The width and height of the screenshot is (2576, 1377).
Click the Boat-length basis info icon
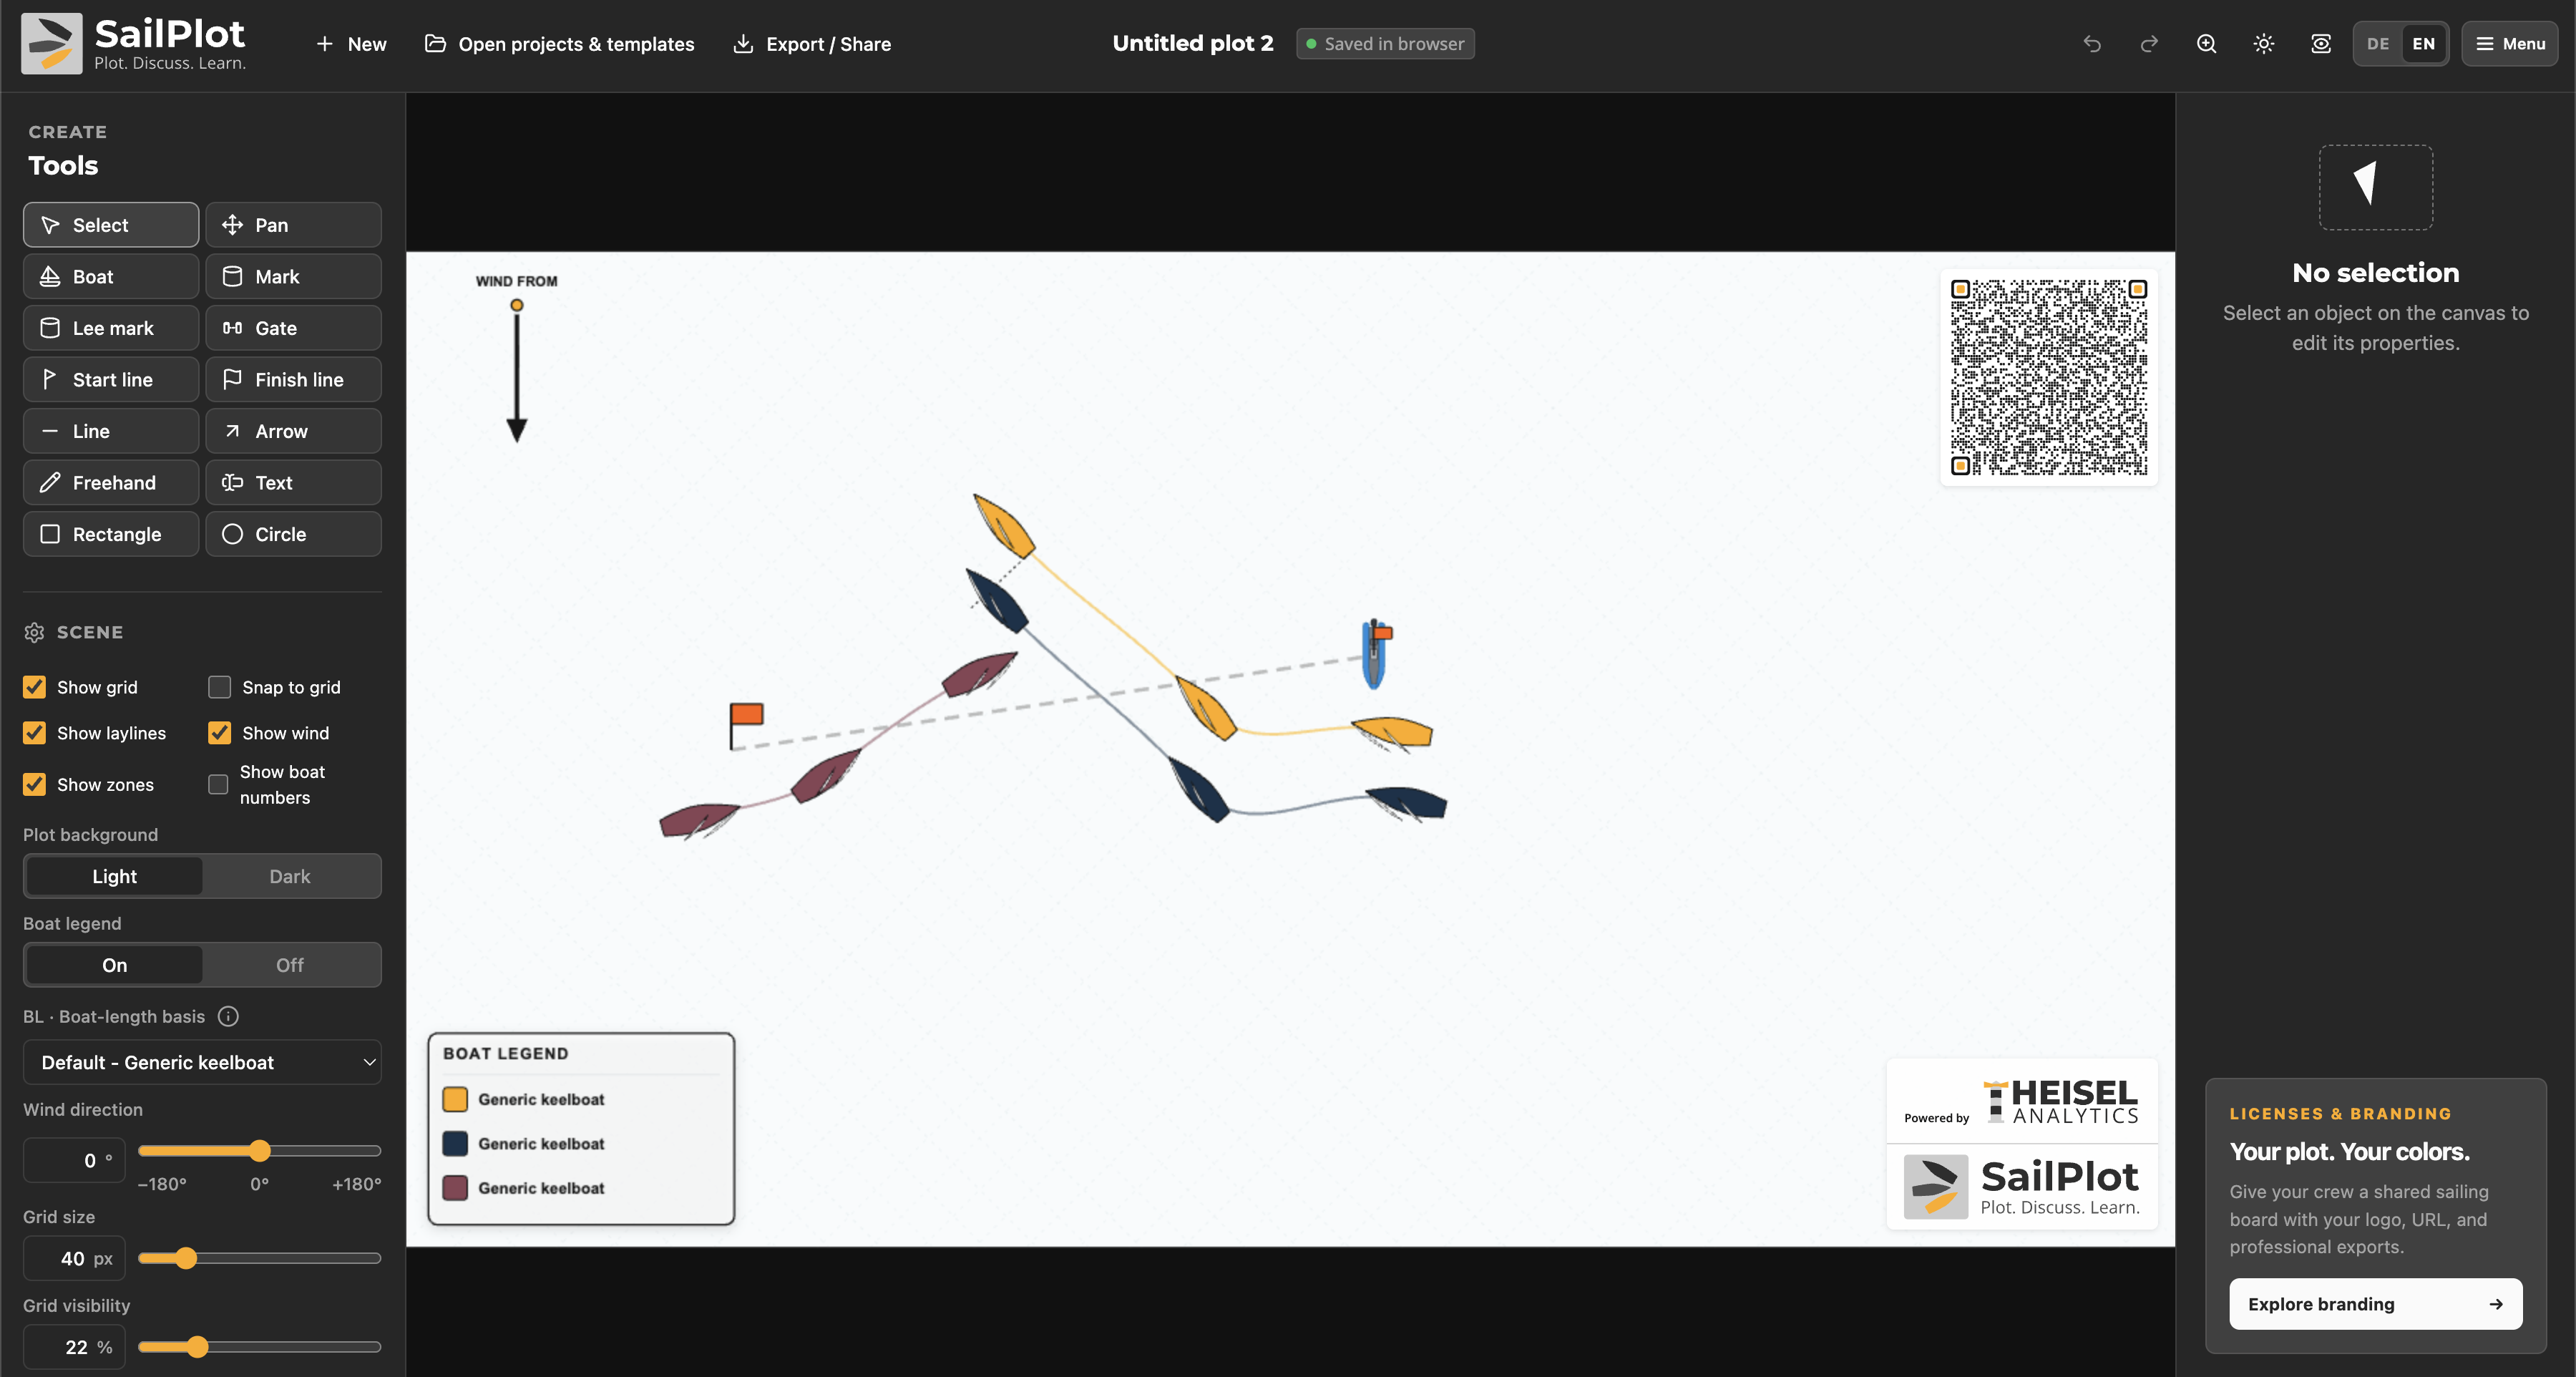coord(228,1016)
